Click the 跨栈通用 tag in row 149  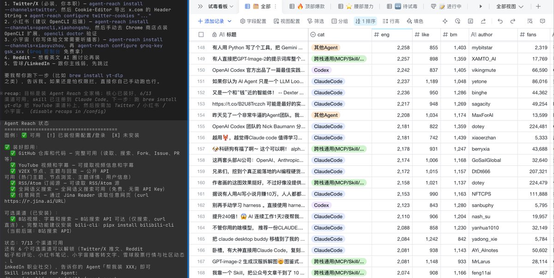click(x=339, y=59)
